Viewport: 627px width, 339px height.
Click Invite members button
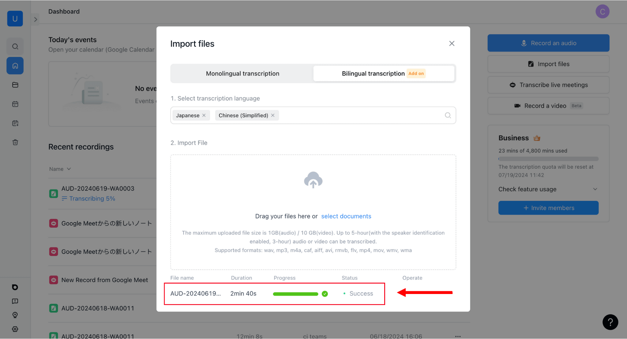tap(548, 208)
